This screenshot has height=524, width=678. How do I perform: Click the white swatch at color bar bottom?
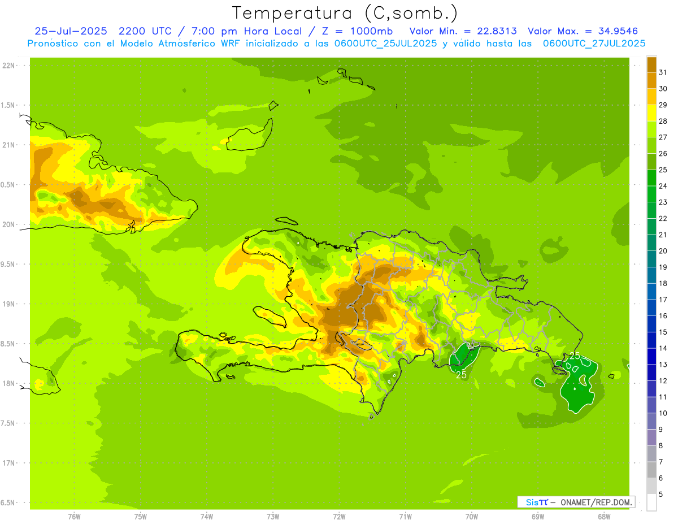pos(651,503)
